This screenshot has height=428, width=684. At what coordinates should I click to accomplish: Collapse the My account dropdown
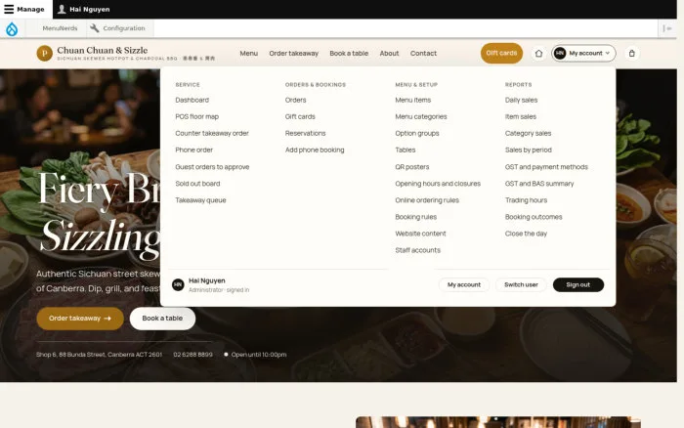583,53
